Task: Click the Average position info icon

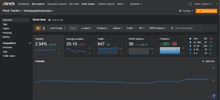Action: pos(84,38)
